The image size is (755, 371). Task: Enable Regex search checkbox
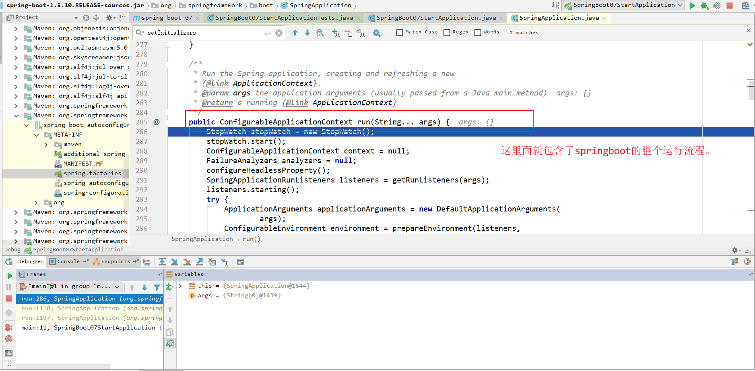tap(447, 33)
